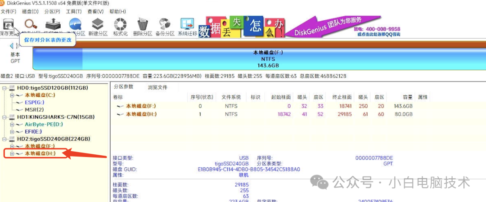
Task: Click the Quick Partition (快速分区) toolbar icon
Action: click(75, 24)
